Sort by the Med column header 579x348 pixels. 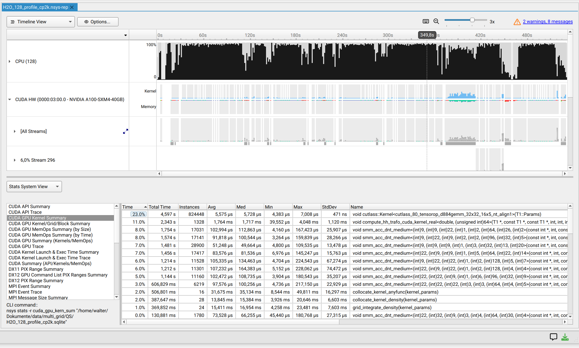click(x=250, y=207)
